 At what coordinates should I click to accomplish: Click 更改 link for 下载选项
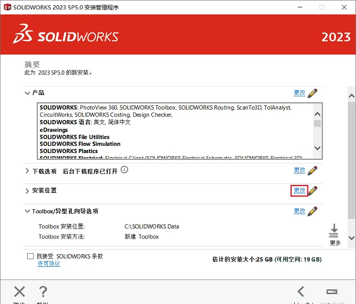click(x=299, y=170)
